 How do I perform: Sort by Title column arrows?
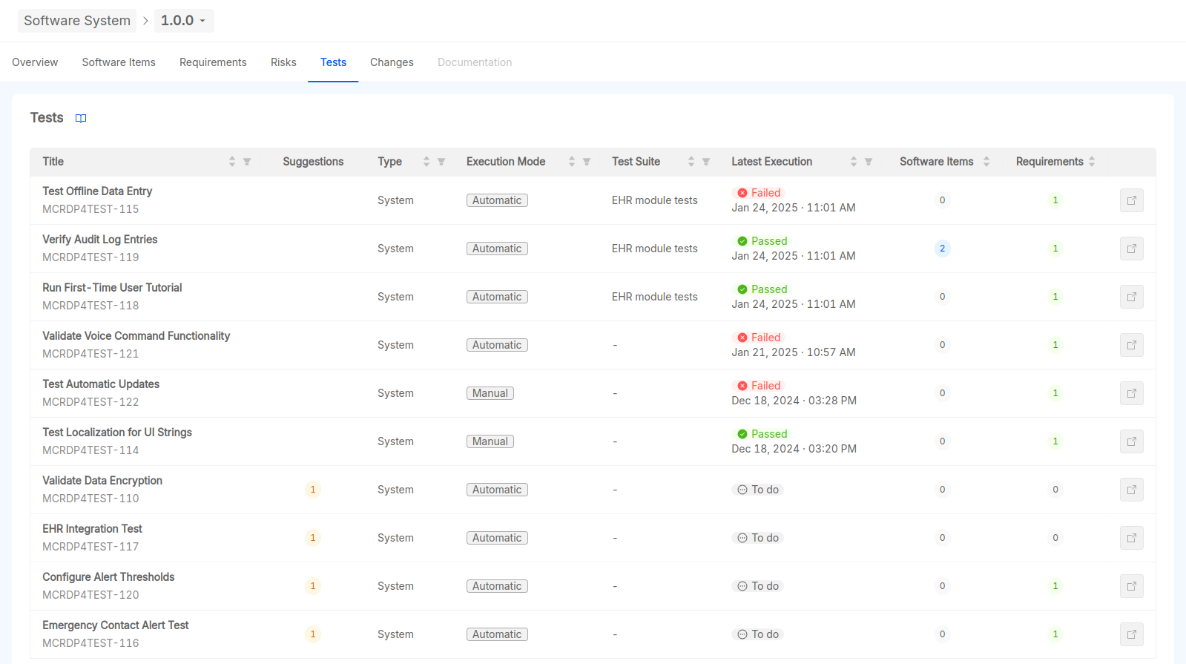[x=232, y=162]
